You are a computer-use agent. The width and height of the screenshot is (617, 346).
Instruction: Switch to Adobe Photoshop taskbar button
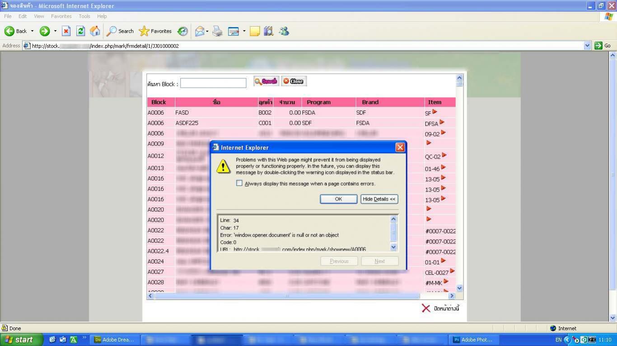coord(474,340)
